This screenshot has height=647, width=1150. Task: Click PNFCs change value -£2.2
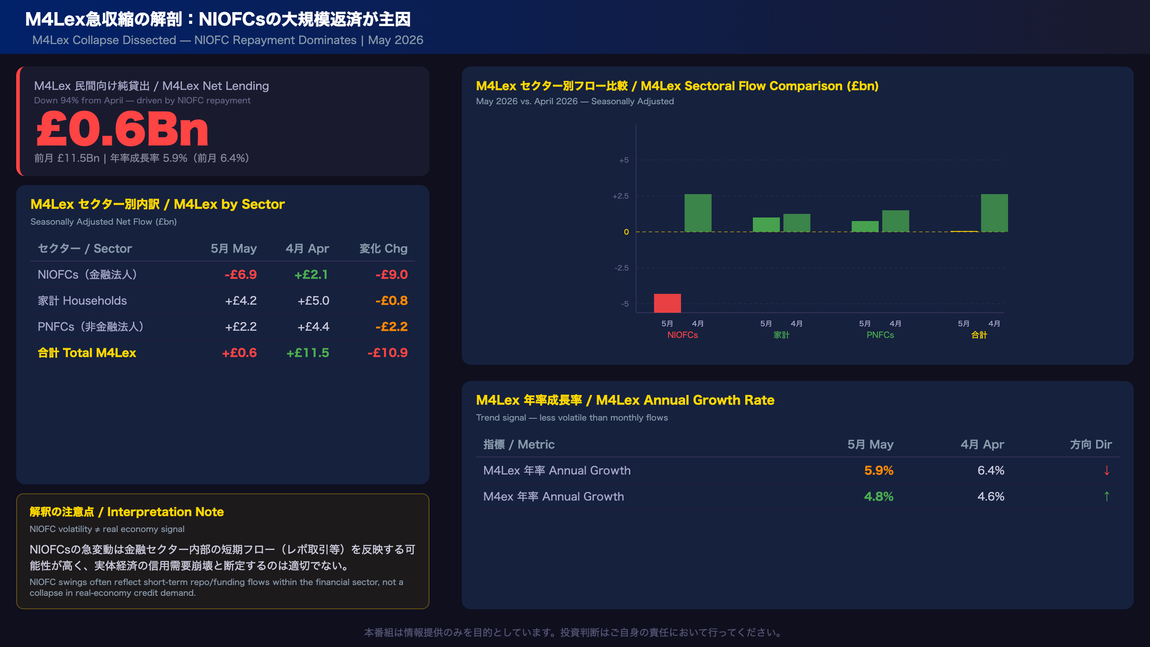391,327
